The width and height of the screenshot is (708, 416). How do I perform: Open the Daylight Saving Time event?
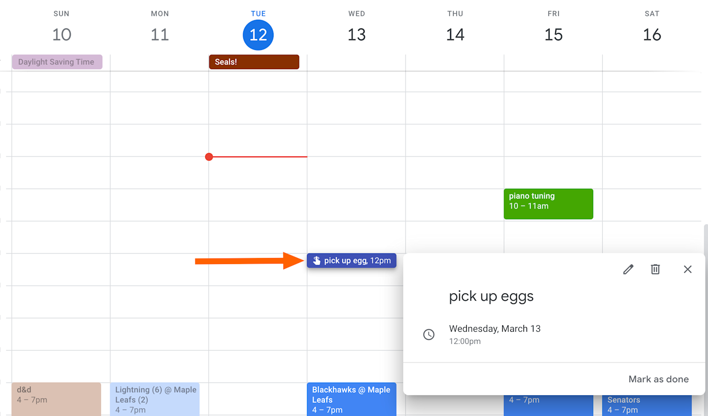pyautogui.click(x=57, y=62)
